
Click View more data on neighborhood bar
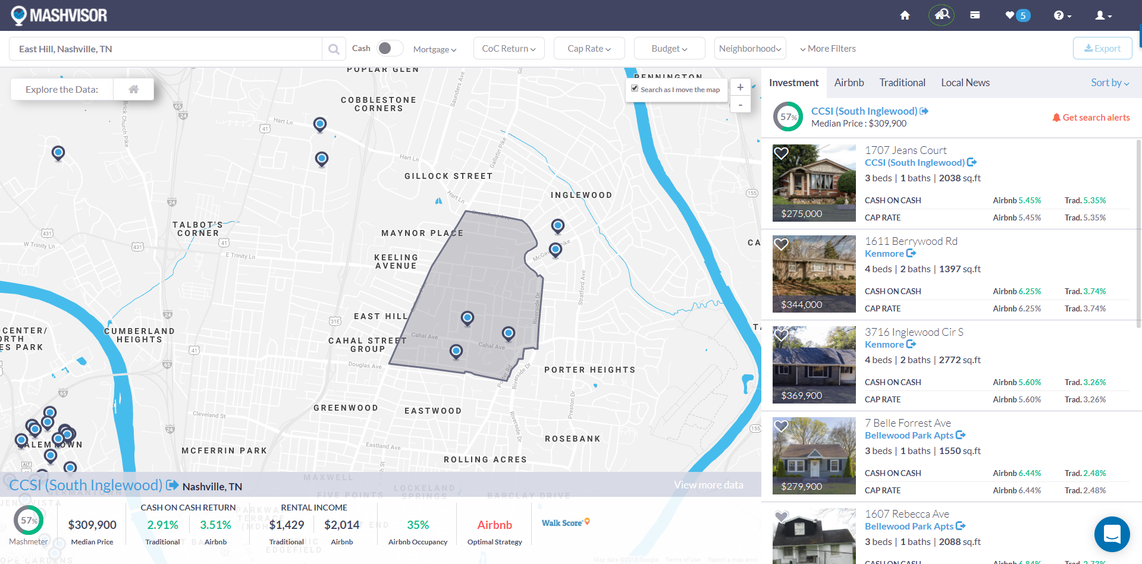point(708,485)
